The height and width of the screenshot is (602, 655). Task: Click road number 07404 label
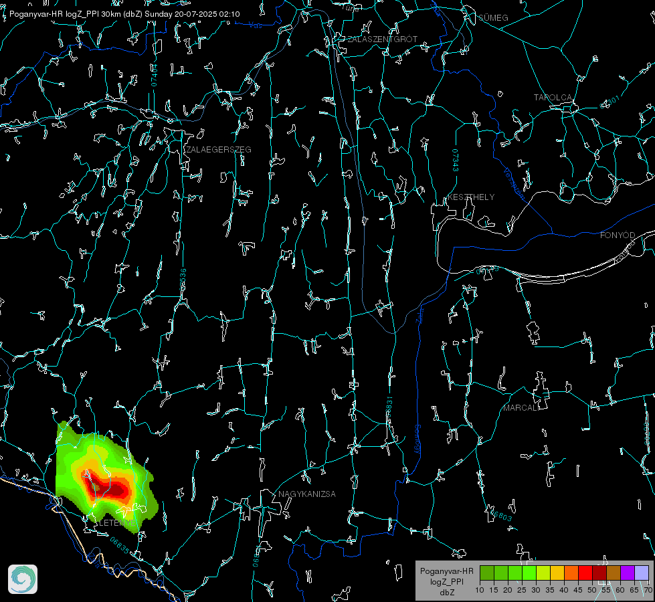pyautogui.click(x=154, y=76)
